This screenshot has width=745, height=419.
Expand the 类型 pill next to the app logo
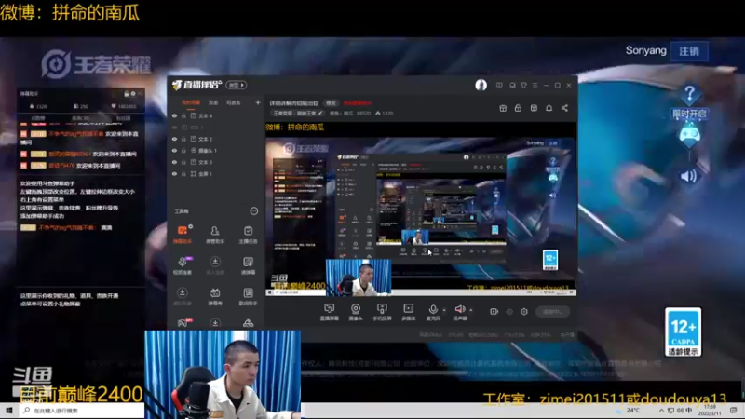237,85
